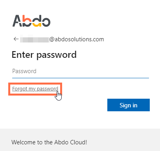Click the letter o ending the logo

click(46, 22)
